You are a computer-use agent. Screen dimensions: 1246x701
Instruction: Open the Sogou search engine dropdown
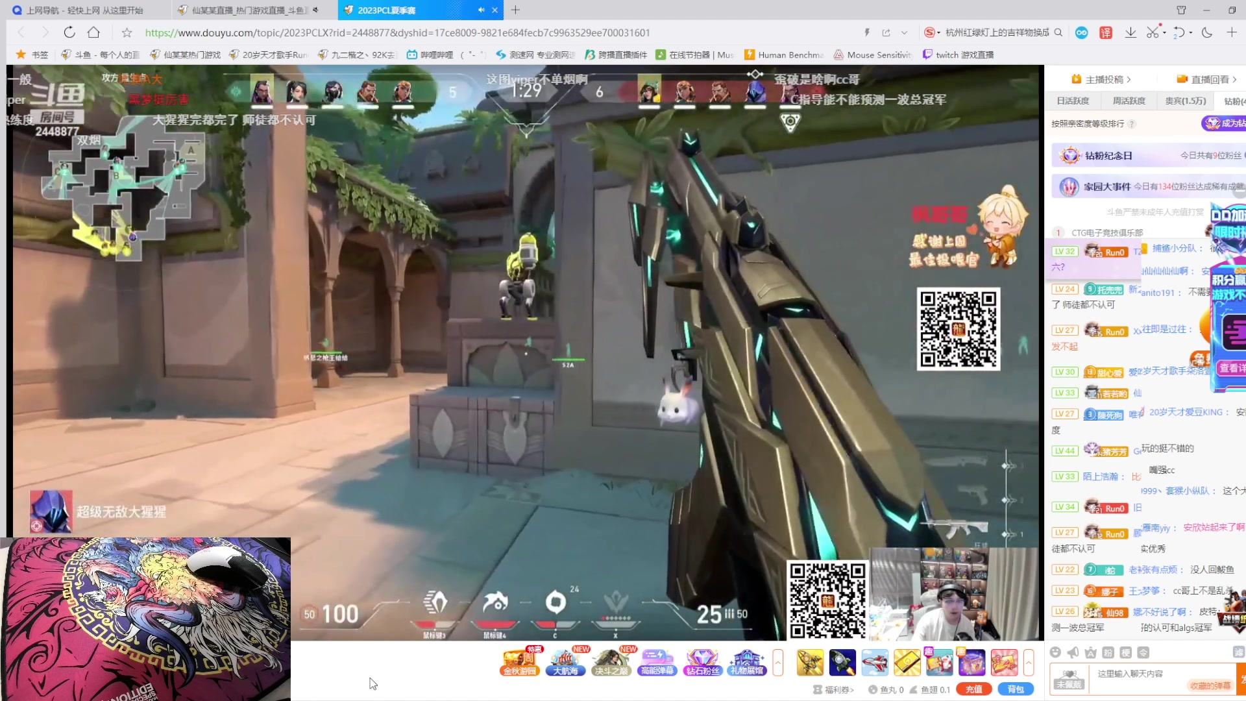click(933, 32)
